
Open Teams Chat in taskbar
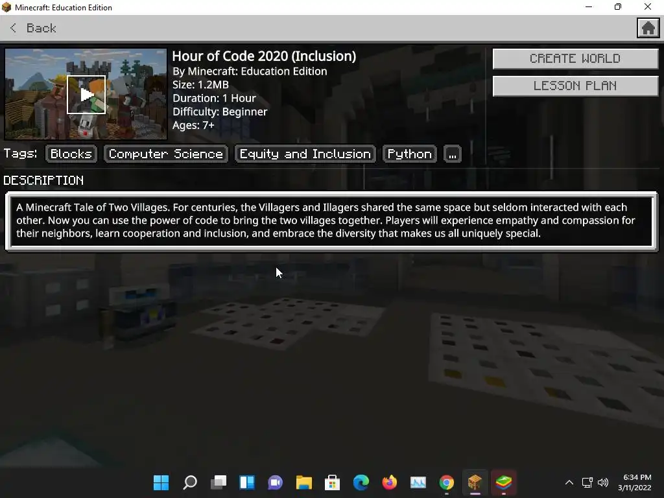275,482
